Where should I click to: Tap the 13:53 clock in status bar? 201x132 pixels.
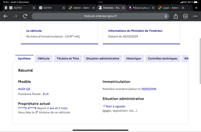tap(6, 2)
